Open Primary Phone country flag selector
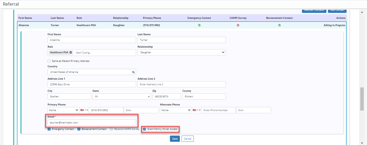Image resolution: width=367 pixels, height=145 pixels. coord(84,110)
